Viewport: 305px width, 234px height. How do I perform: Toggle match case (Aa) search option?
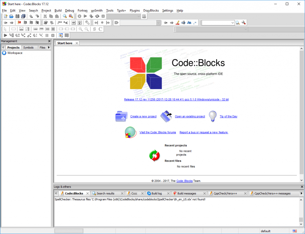pos(189,23)
